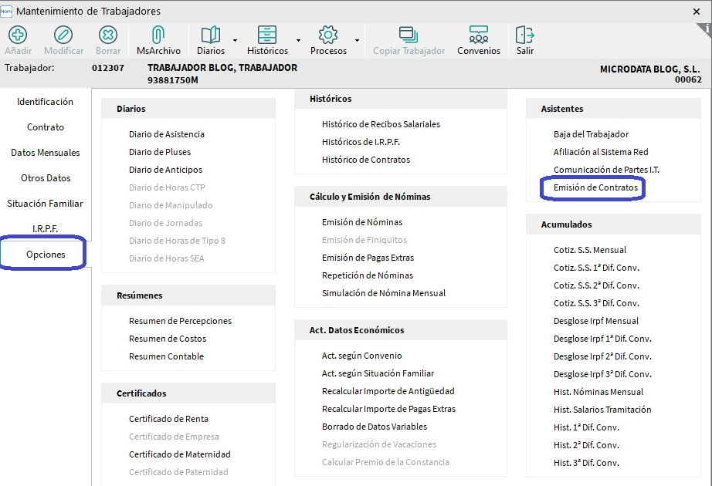Click the Convenios people icon
712x486 pixels.
pyautogui.click(x=479, y=35)
